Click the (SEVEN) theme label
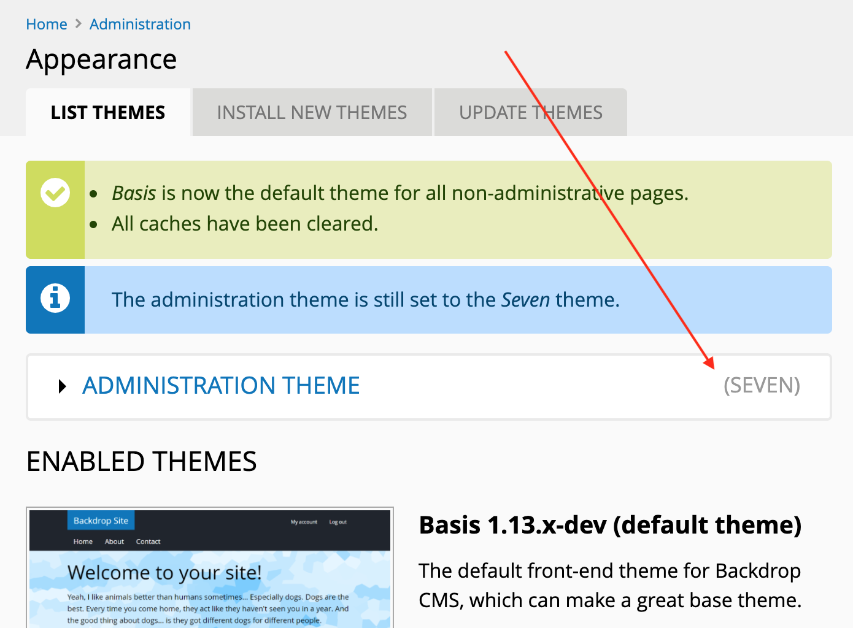This screenshot has height=628, width=853. tap(762, 386)
